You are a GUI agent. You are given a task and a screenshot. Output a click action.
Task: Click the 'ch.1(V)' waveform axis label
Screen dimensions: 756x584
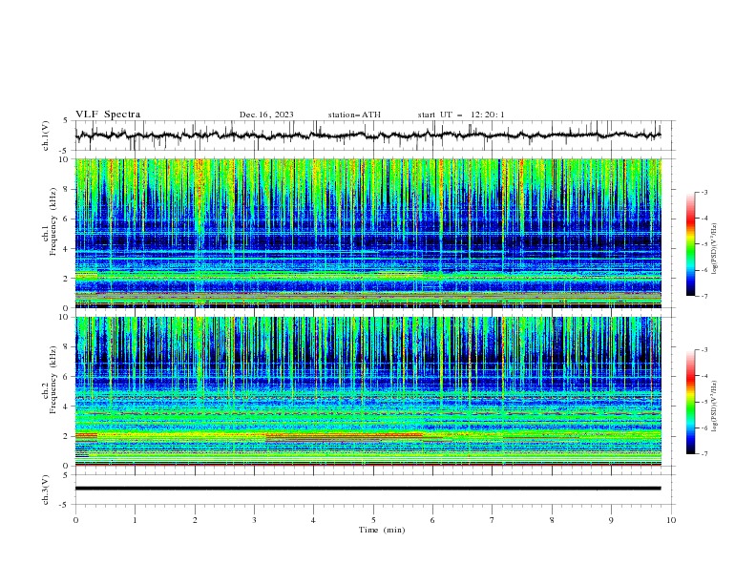46,136
